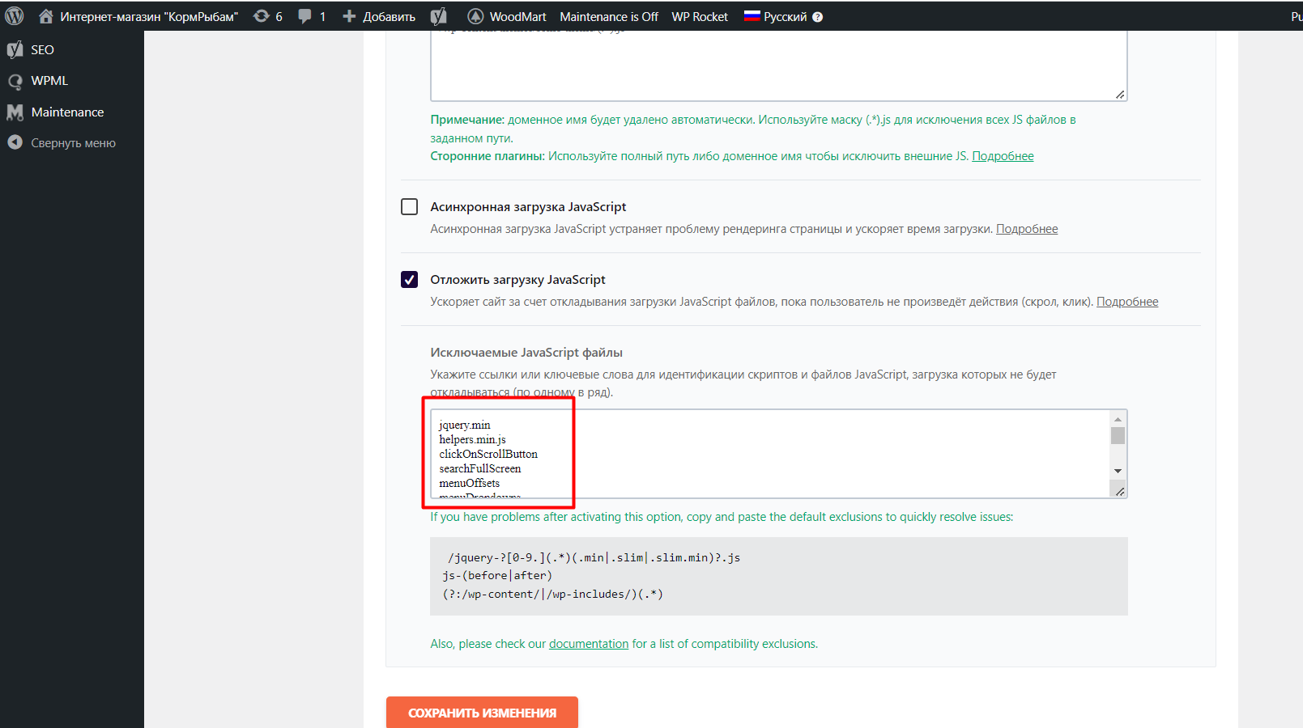
Task: Open comments via the speech bubble icon
Action: (x=304, y=16)
